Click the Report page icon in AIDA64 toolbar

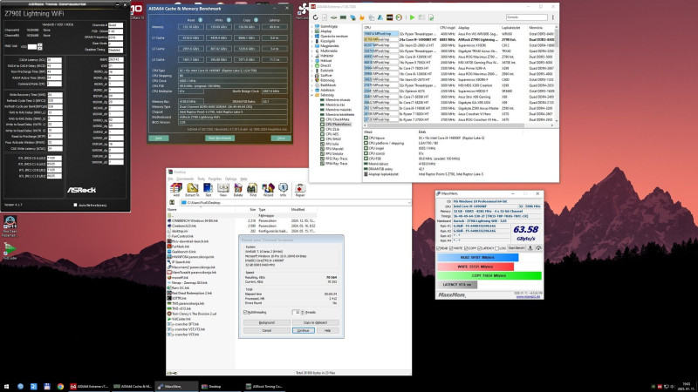point(325,17)
